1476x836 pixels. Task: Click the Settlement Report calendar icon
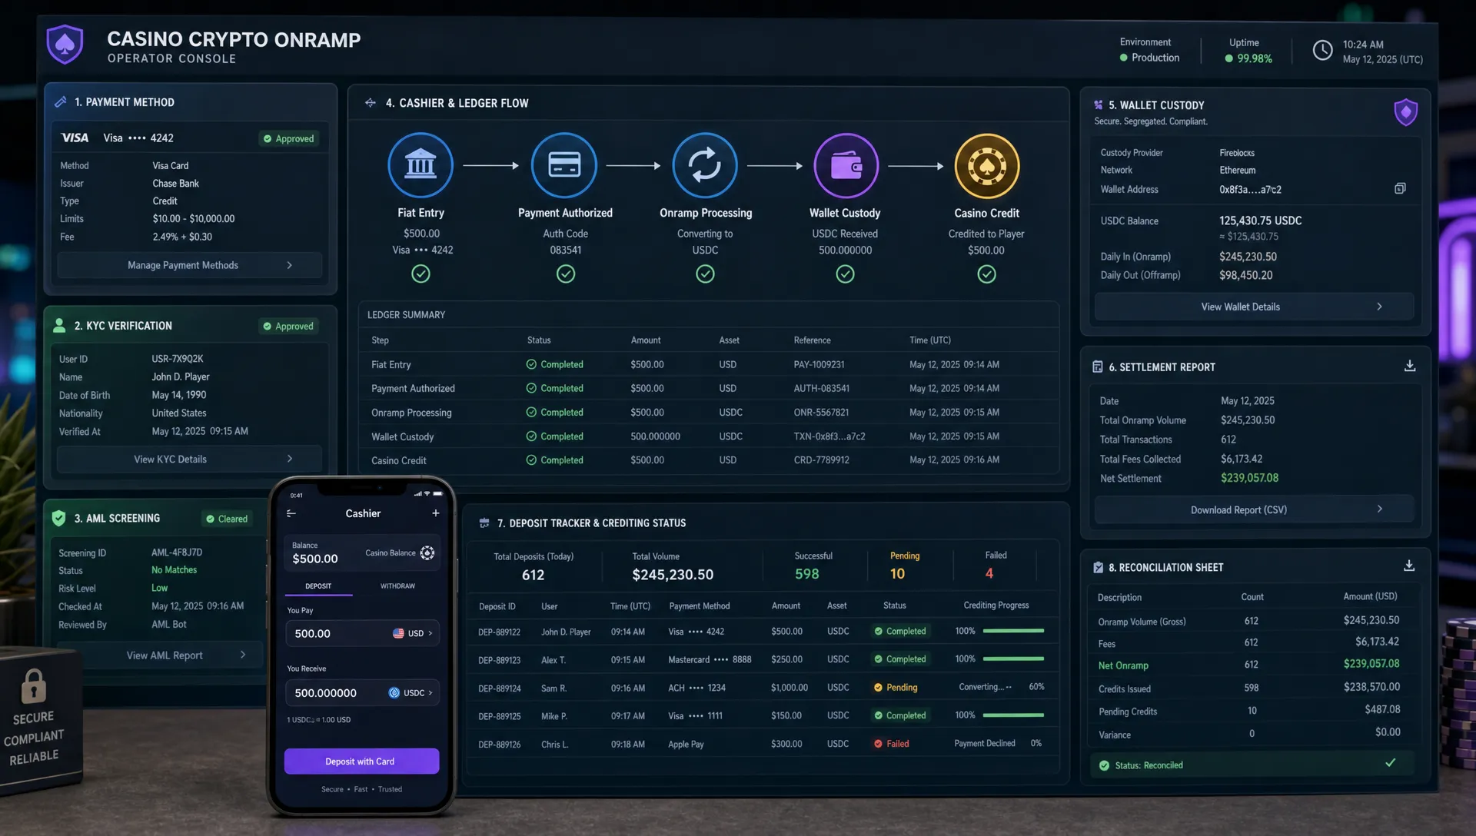coord(1098,367)
